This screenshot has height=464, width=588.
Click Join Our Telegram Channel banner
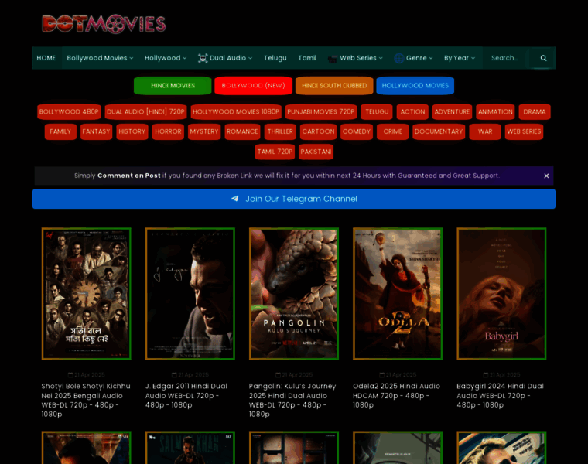(x=294, y=199)
